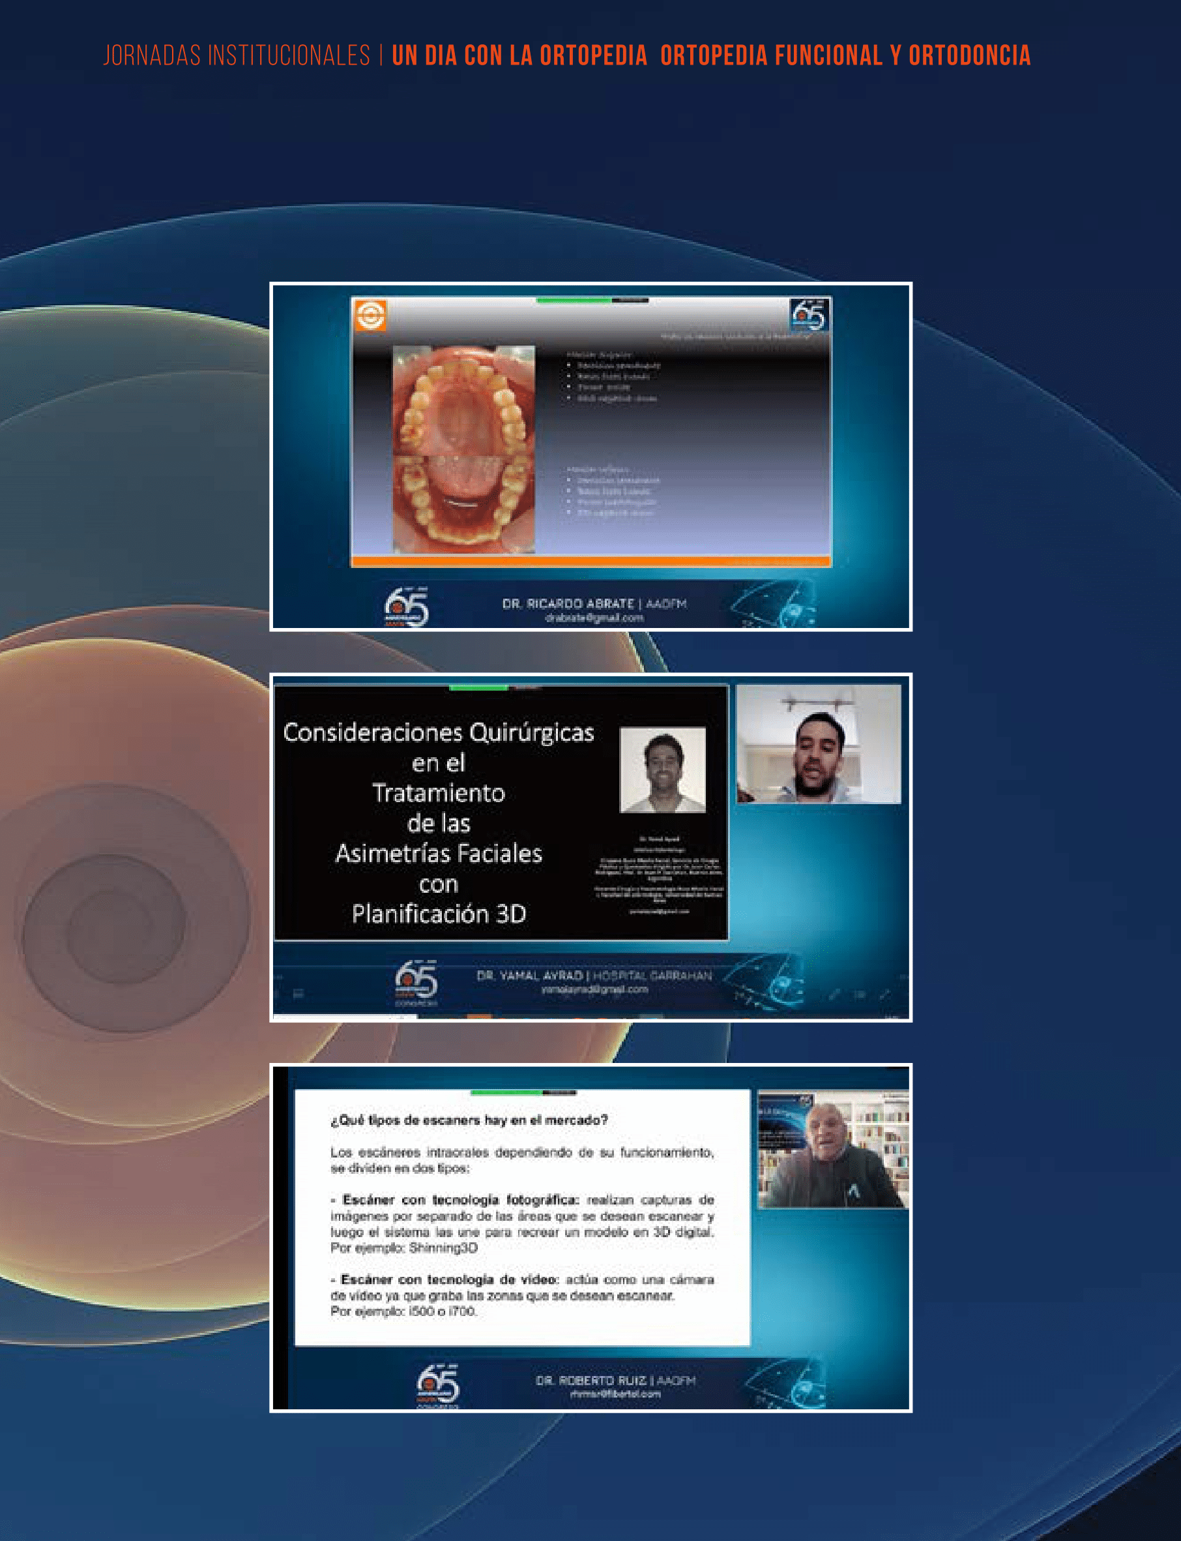Image resolution: width=1181 pixels, height=1541 pixels.
Task: Click the orange logo icon on the first slide
Action: click(x=370, y=314)
